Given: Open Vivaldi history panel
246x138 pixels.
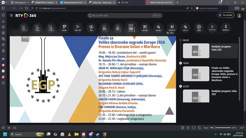Looking at the screenshot, I should click(x=3, y=27).
